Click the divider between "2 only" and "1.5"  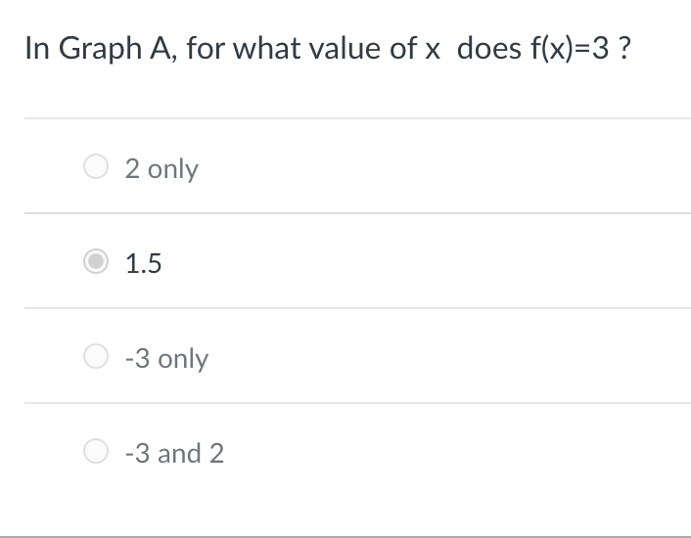(x=357, y=213)
